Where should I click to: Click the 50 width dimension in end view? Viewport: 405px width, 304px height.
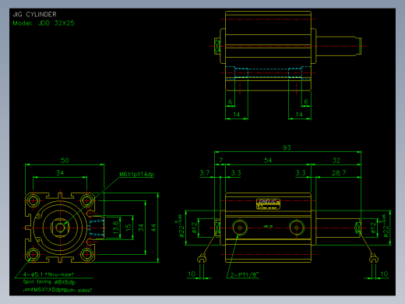pos(65,161)
